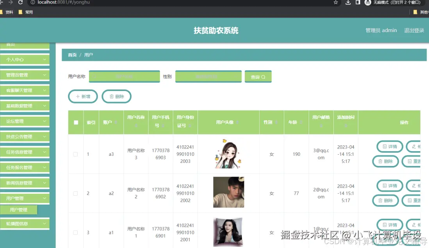
Task: Click pencil edit button in row a3
Action: coord(414,146)
